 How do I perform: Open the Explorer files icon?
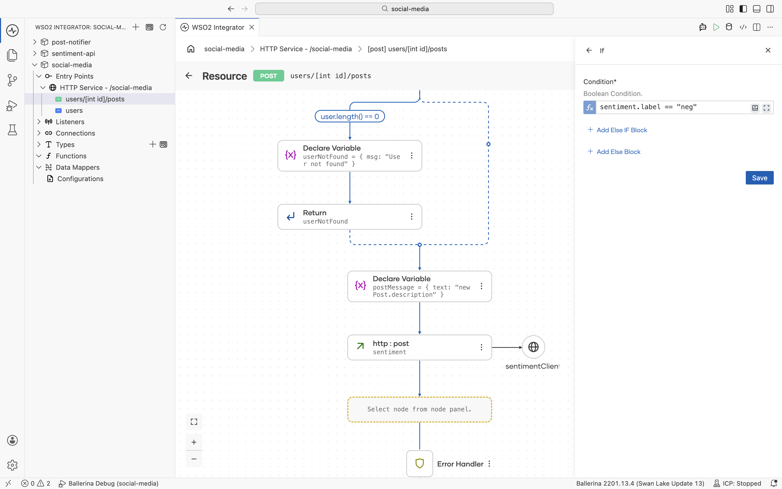pos(12,55)
